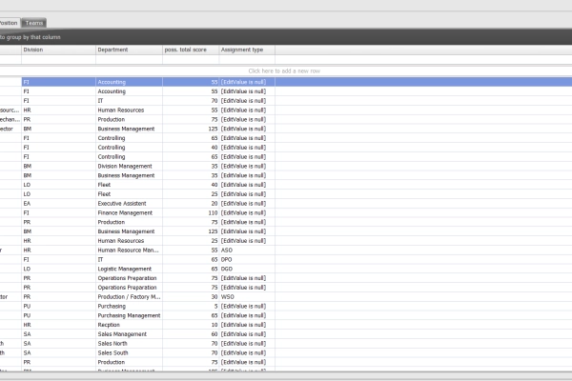The image size is (572, 381).
Task: Click the poss. total score column header
Action: click(x=191, y=50)
